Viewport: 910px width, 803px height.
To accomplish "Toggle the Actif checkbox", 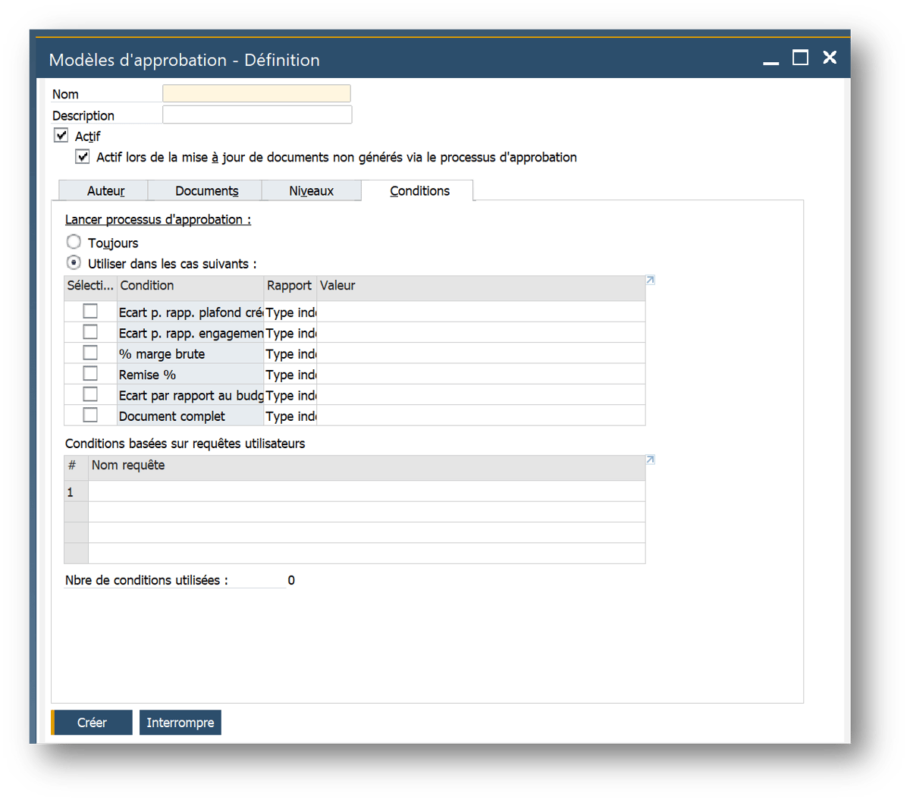I will point(61,134).
